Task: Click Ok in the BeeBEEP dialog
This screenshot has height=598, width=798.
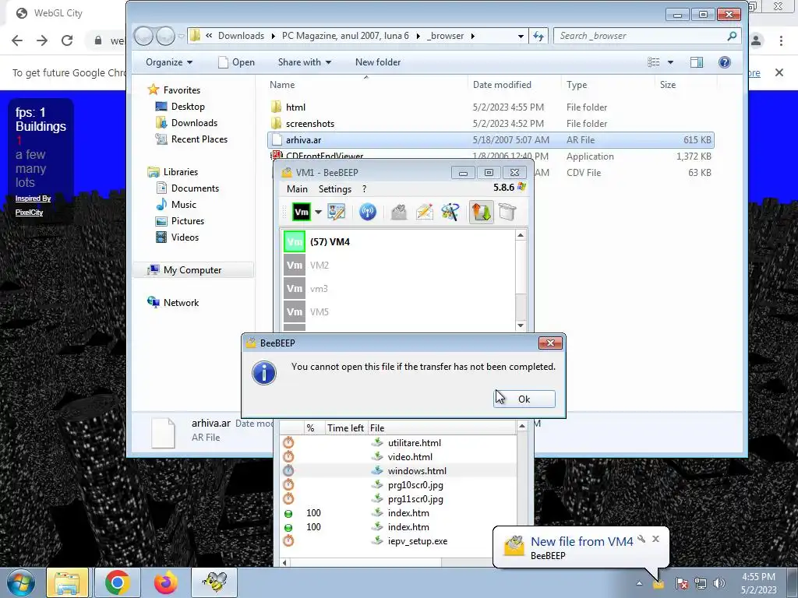Action: [524, 399]
